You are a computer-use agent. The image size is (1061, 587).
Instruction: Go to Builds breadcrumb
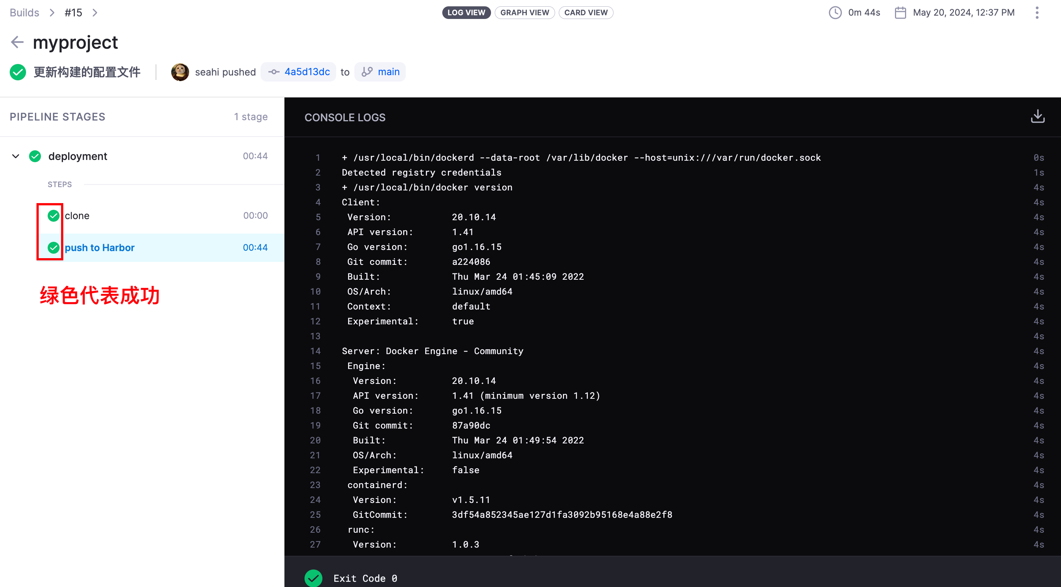(x=24, y=13)
